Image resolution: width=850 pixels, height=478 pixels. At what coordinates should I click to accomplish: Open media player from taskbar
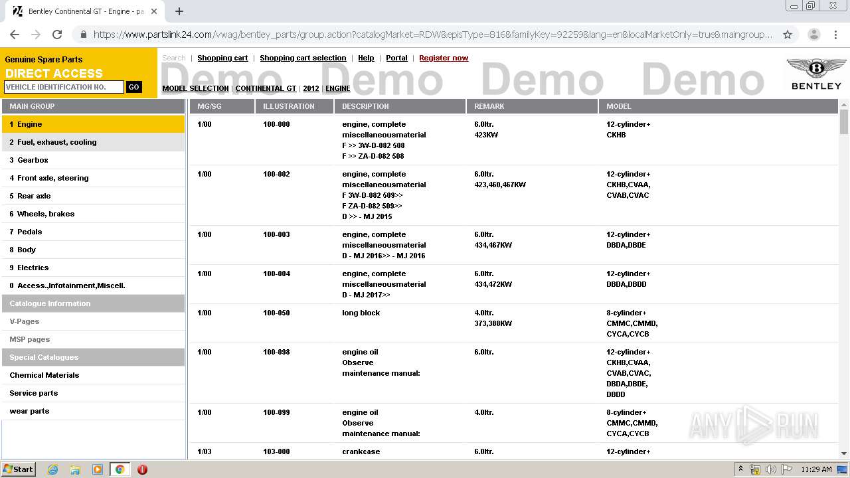[98, 469]
